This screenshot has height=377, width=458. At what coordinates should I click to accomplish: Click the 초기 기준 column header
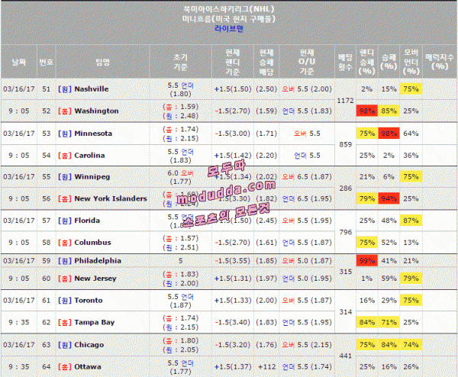180,63
